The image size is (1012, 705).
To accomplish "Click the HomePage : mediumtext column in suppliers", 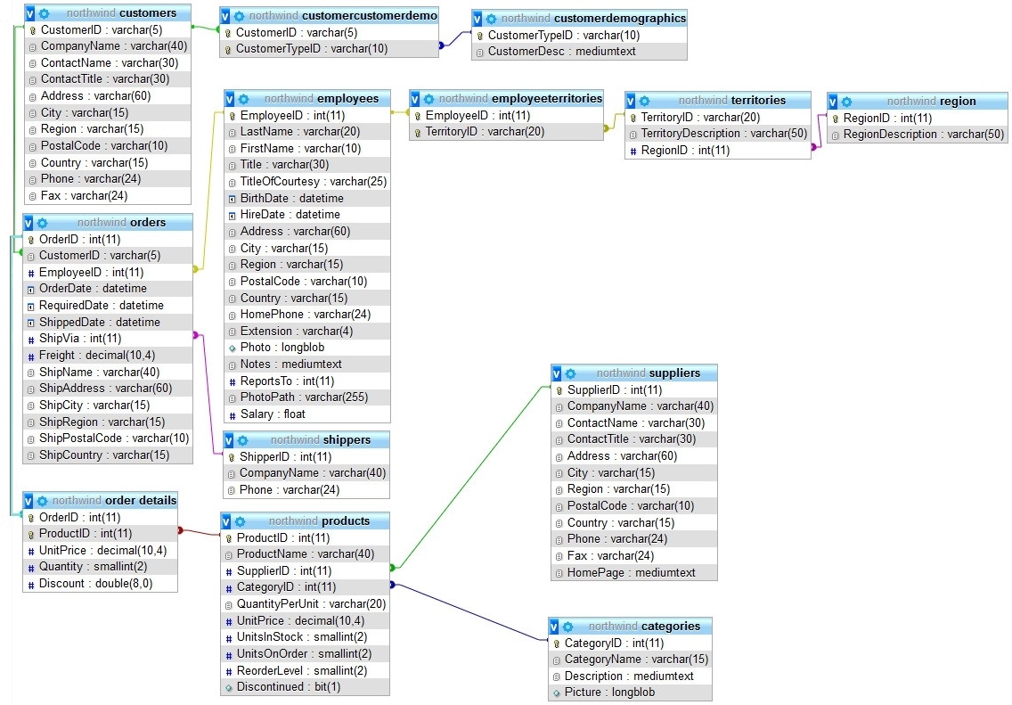I will (633, 573).
